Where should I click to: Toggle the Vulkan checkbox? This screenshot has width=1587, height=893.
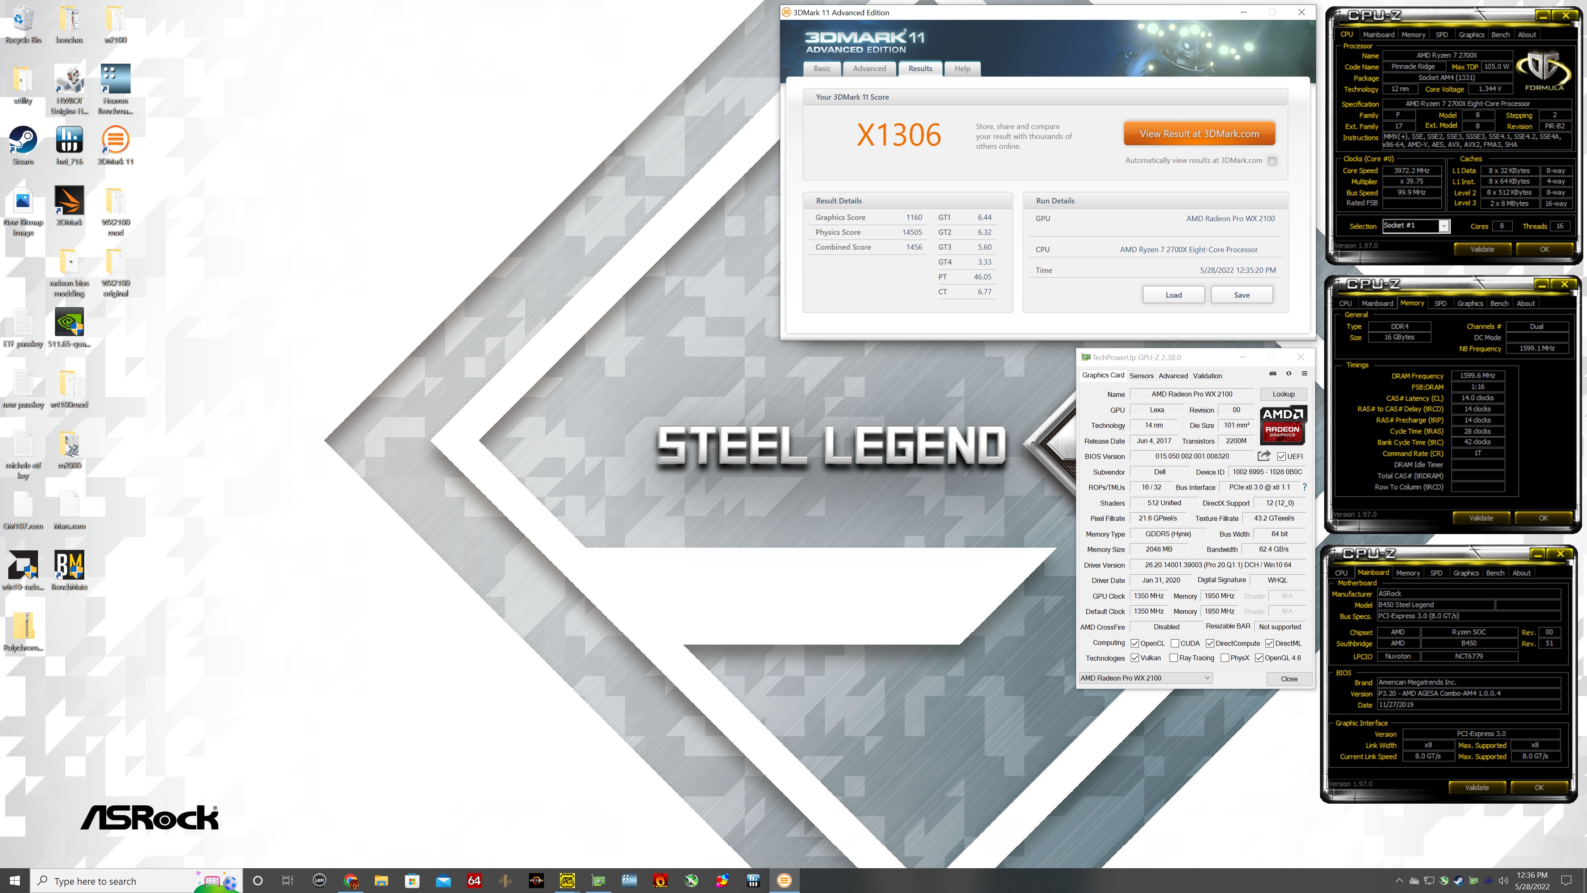click(x=1135, y=658)
